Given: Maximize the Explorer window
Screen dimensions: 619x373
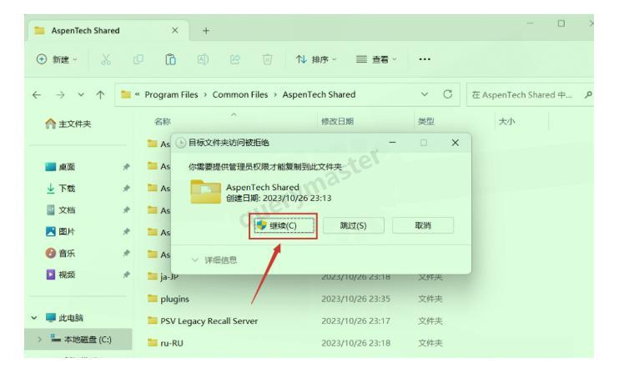Looking at the screenshot, I should (x=561, y=23).
